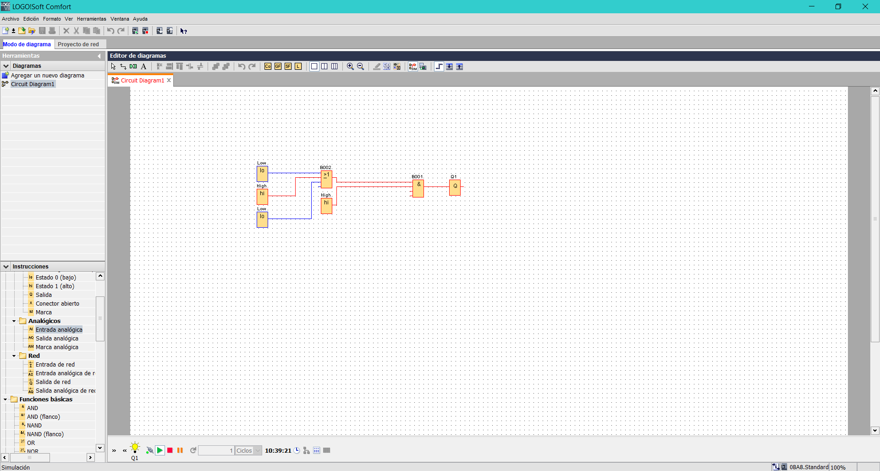The width and height of the screenshot is (880, 471).
Task: Click PC to LOGO! download icon
Action: (x=159, y=31)
